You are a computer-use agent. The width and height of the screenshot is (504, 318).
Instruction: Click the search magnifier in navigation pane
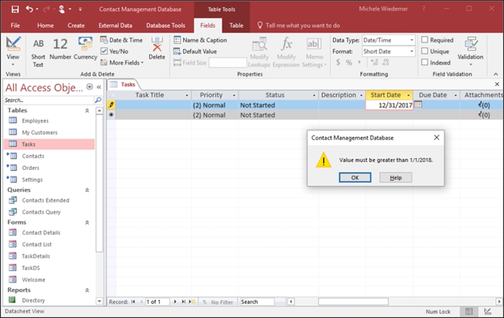(98, 100)
